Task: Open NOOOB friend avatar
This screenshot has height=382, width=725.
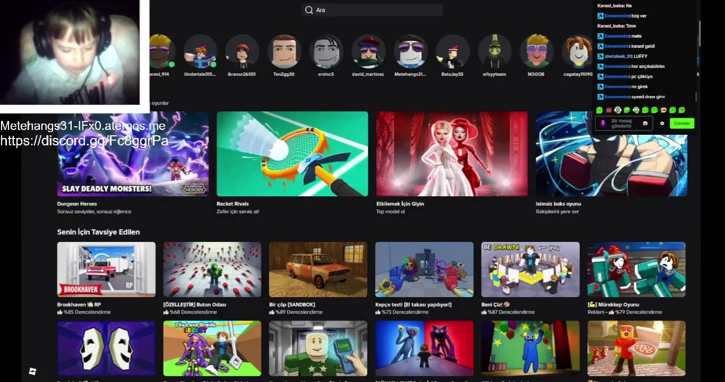Action: coord(536,51)
